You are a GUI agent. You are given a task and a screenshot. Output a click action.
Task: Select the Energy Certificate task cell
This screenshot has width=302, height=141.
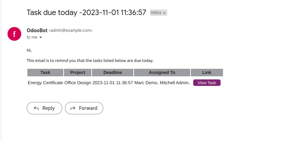45,83
